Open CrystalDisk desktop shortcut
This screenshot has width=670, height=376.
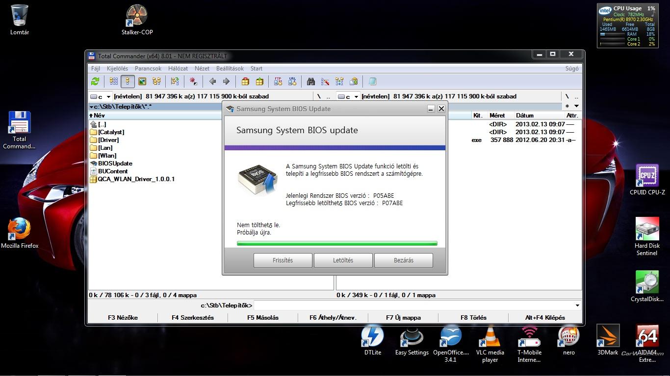coord(647,286)
